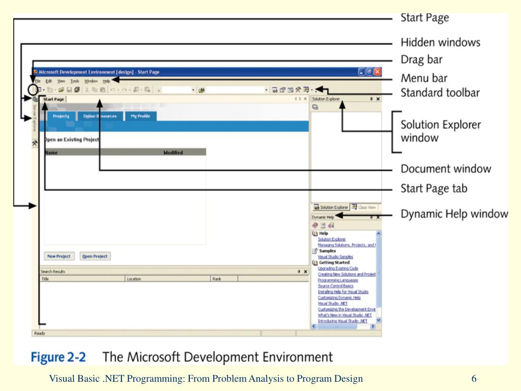521x391 pixels.
Task: Click the Save floppy disk icon
Action: point(69,90)
